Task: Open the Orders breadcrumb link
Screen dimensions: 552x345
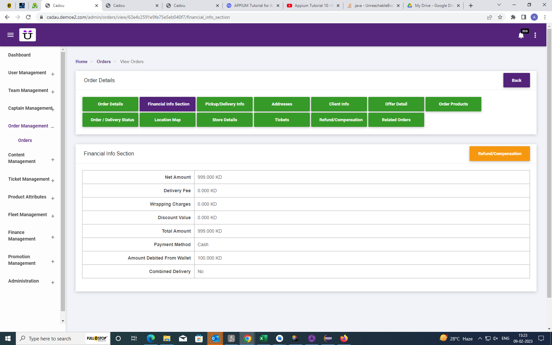Action: click(103, 61)
